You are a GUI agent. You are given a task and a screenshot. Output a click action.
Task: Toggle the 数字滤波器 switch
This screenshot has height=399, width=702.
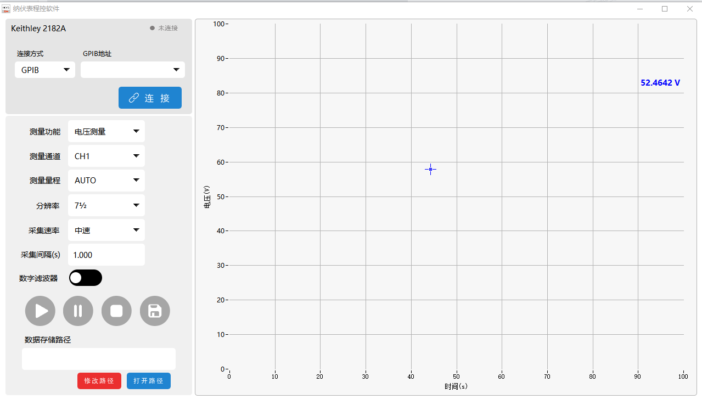(86, 278)
